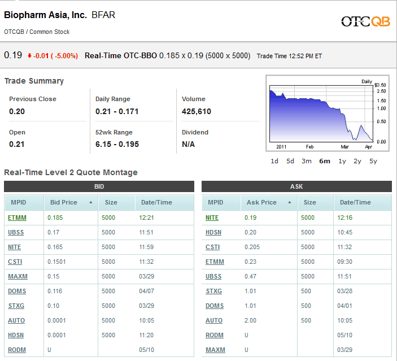The height and width of the screenshot is (361, 397).
Task: Open CSTI link in bid table
Action: point(16,262)
